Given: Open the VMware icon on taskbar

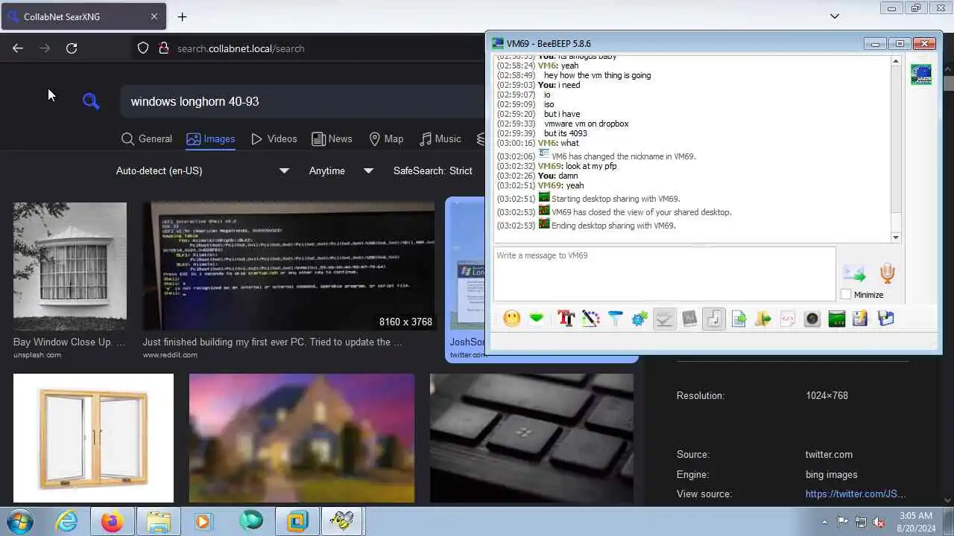Looking at the screenshot, I should point(297,521).
